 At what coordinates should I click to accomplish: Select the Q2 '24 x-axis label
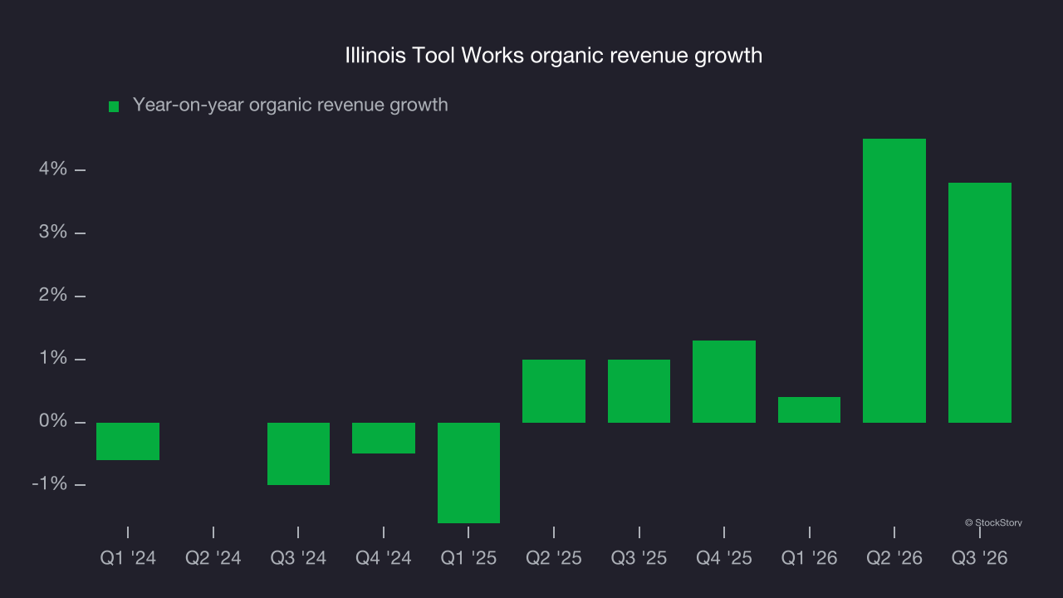point(213,558)
